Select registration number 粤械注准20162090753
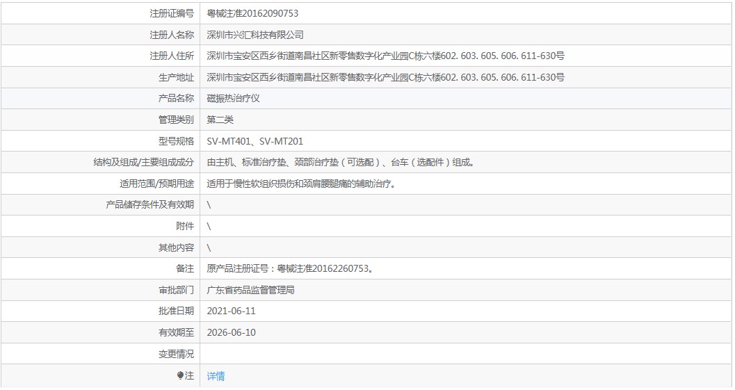 click(252, 14)
